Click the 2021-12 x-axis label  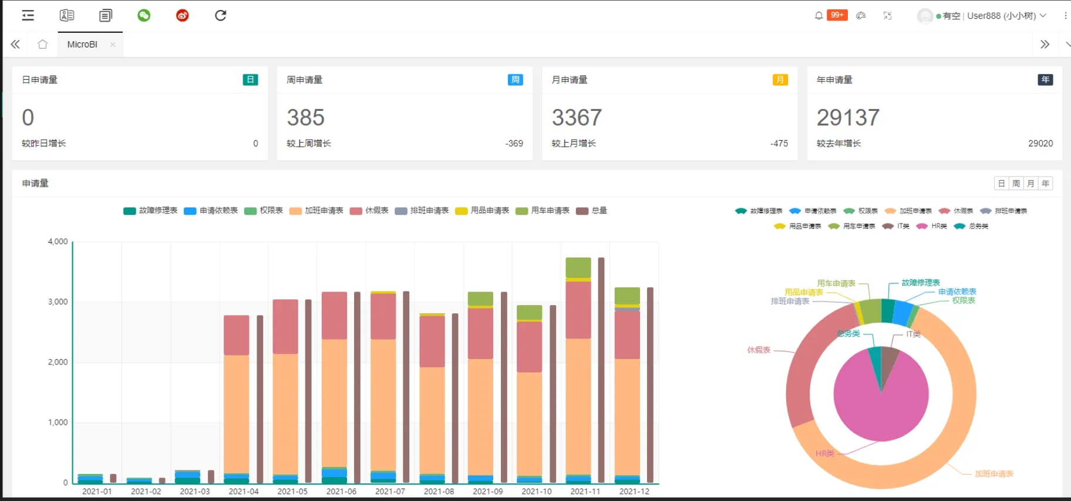(x=634, y=492)
